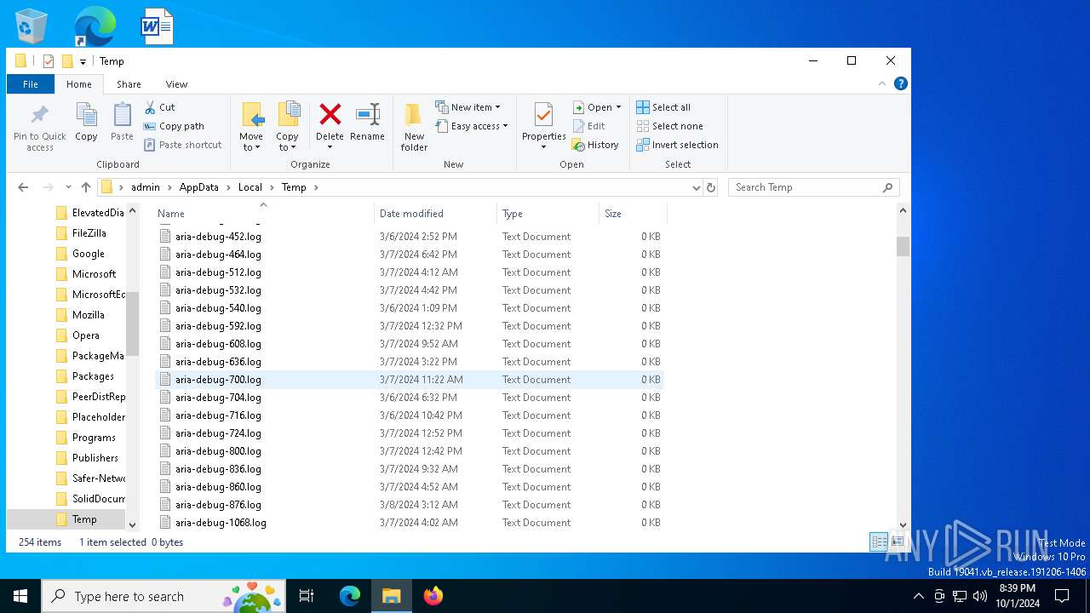Open Task View on taskbar
Screen dimensions: 1090x613
(x=307, y=596)
